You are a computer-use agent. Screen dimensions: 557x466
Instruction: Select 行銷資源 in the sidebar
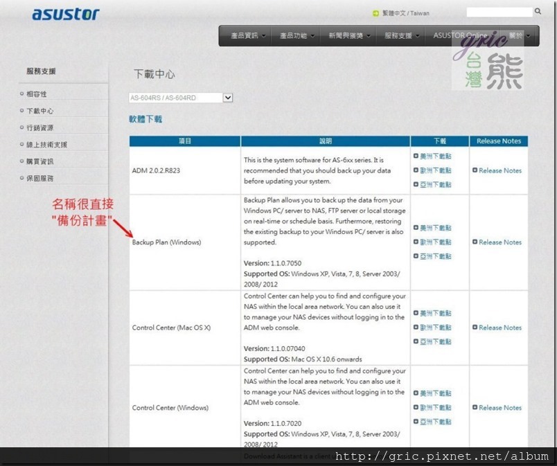(x=39, y=128)
